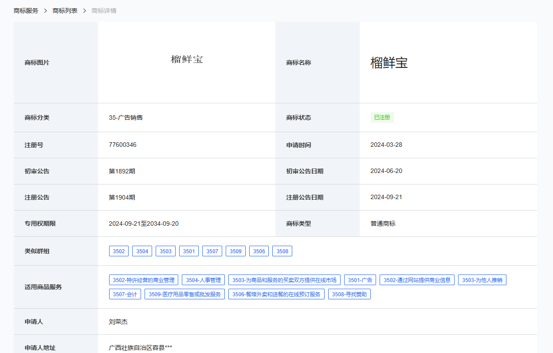Click the 类似群组 label

[x=37, y=251]
